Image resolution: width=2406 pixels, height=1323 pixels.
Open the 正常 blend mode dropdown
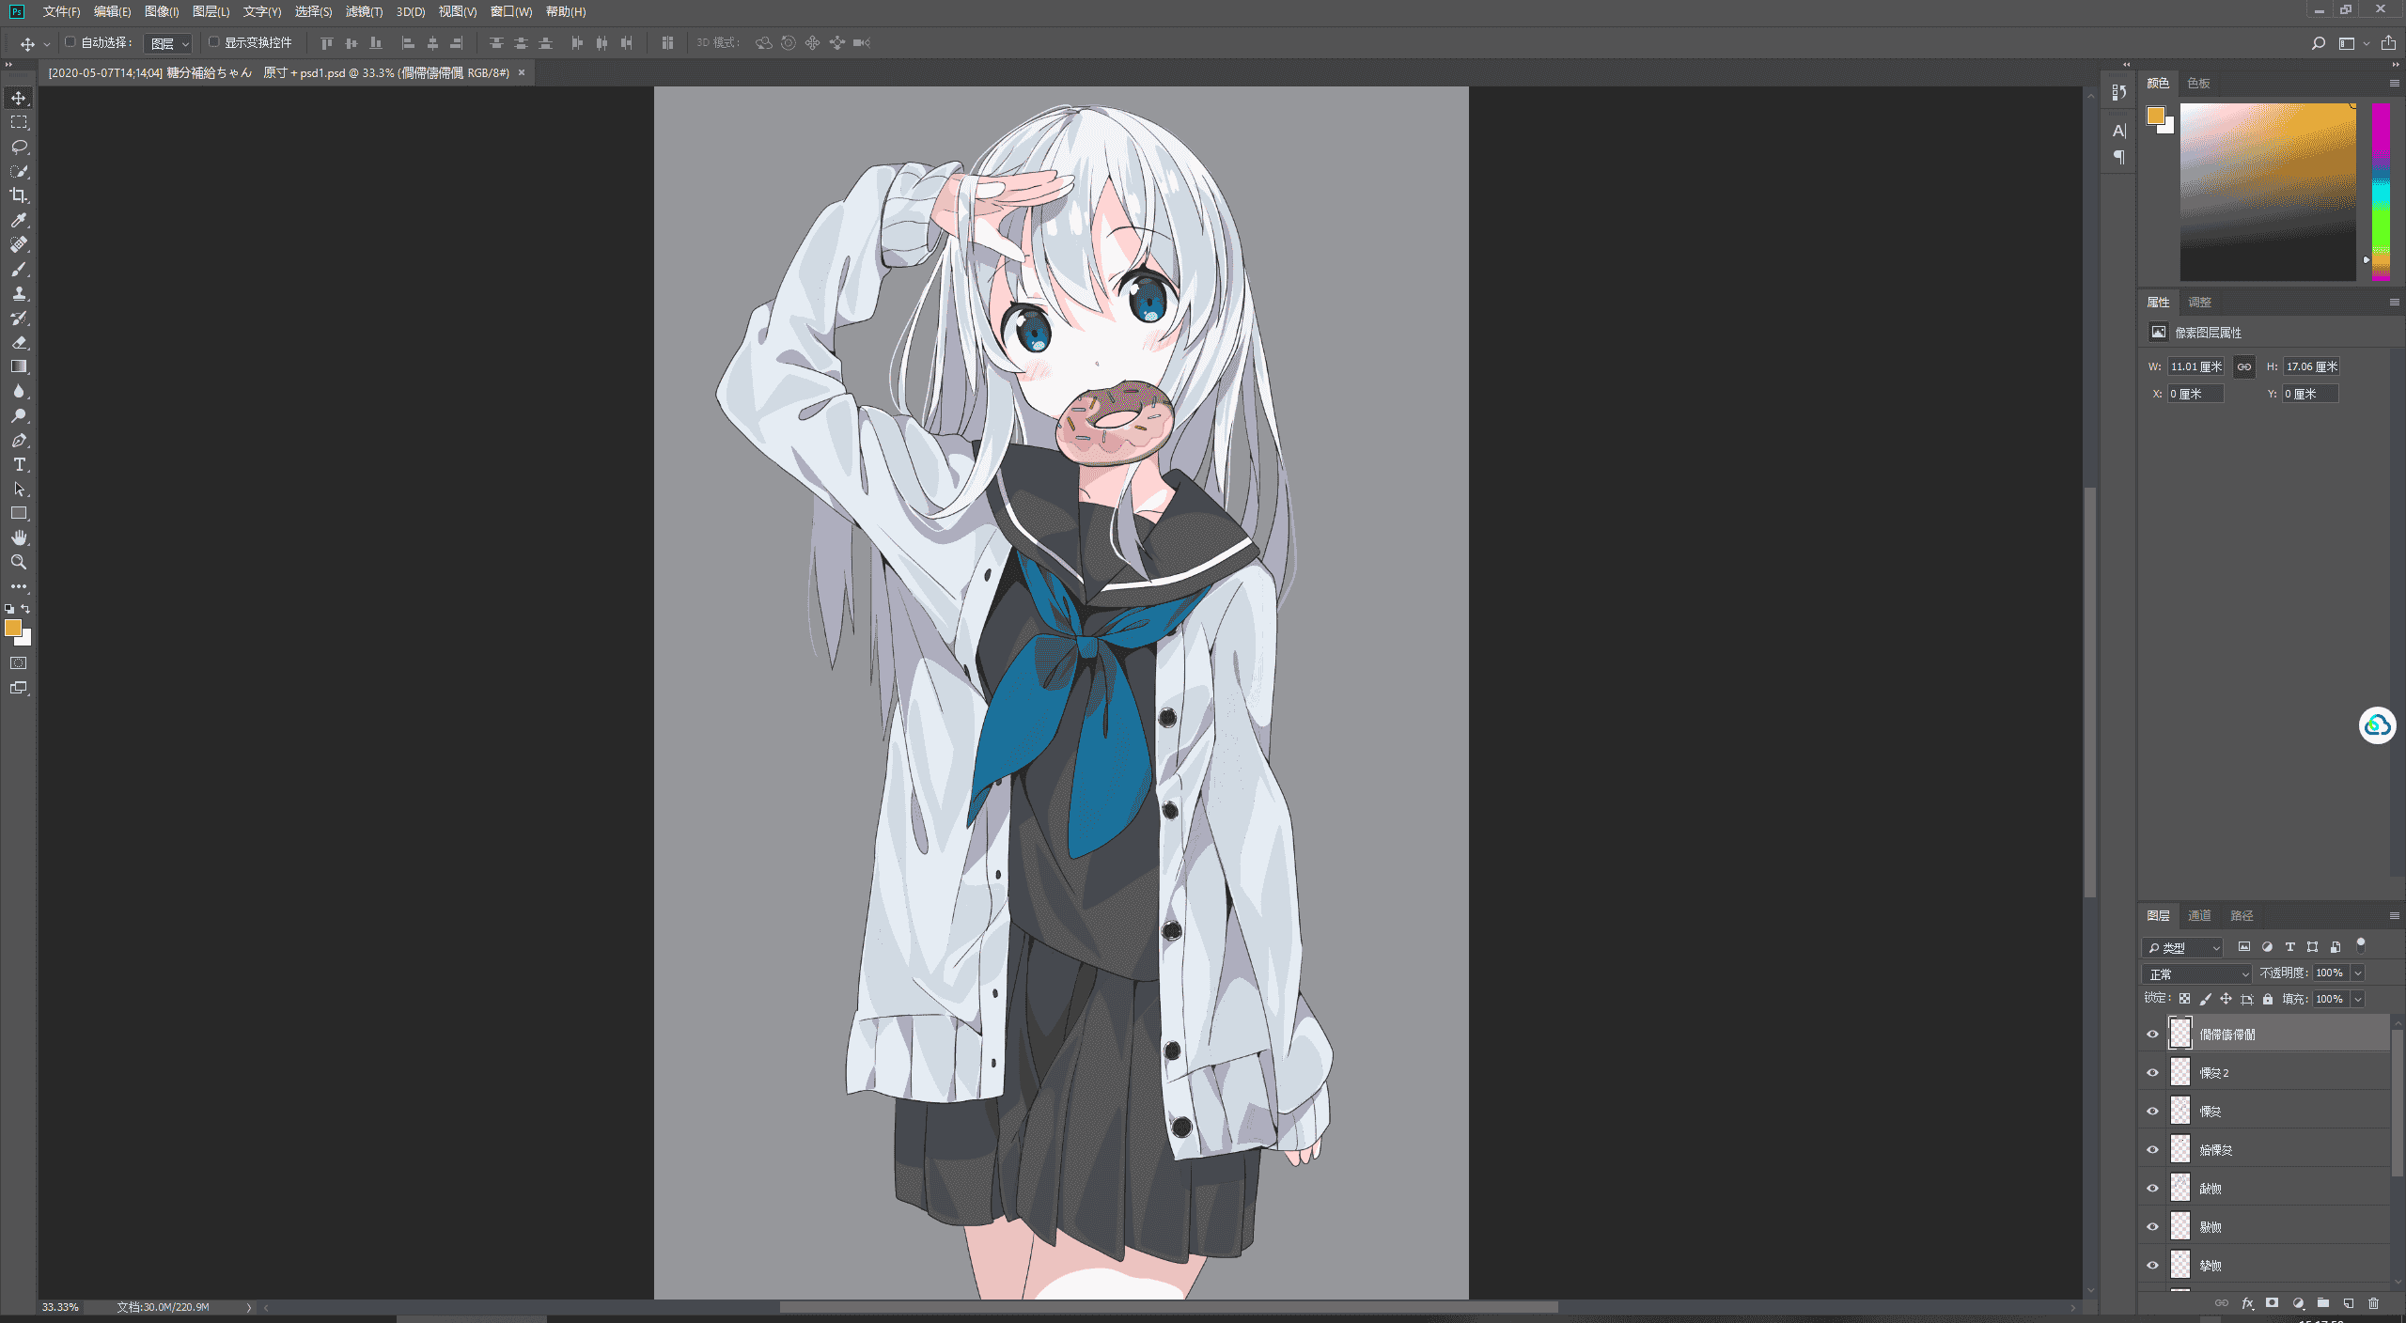2197,973
